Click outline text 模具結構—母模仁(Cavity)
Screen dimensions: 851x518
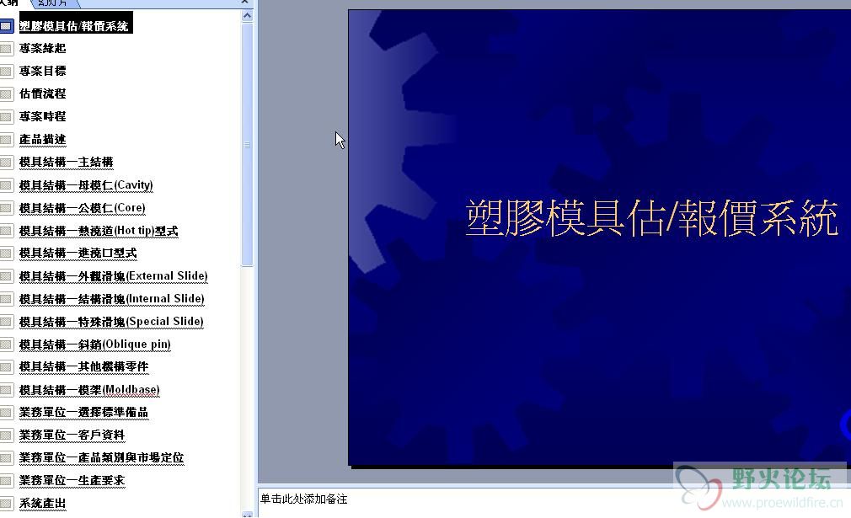pyautogui.click(x=86, y=185)
